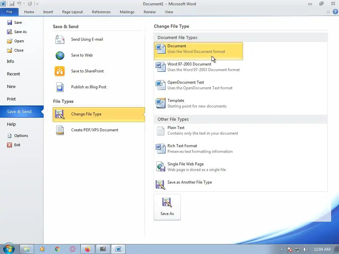Open the Customize Quick Access Toolbar dropdown
The height and width of the screenshot is (254, 339).
pyautogui.click(x=37, y=4)
